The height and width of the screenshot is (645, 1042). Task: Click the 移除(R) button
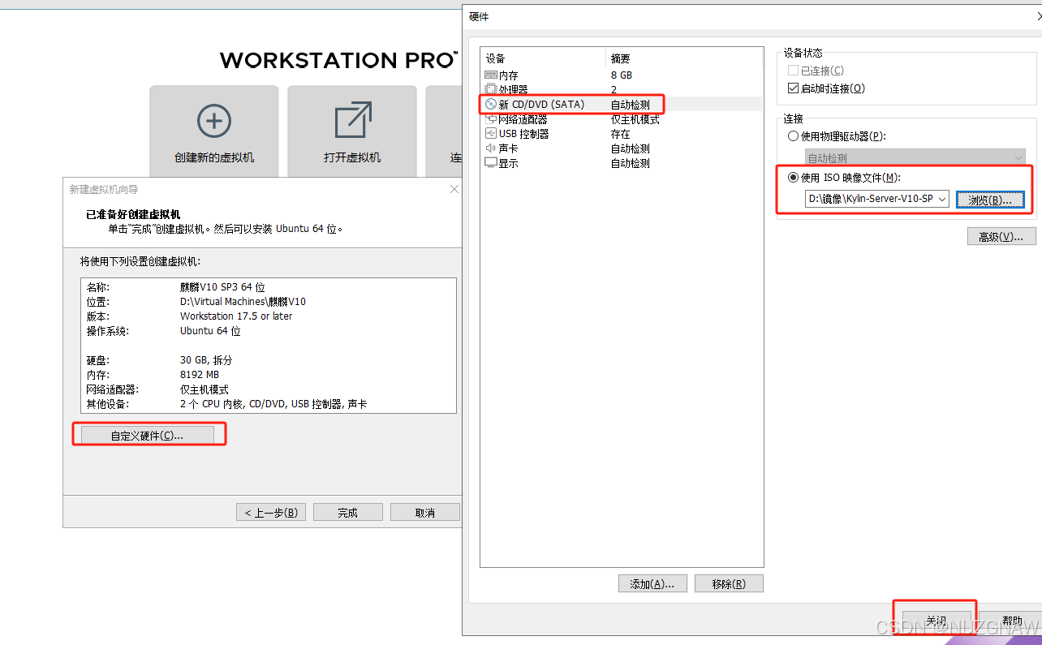(x=729, y=583)
